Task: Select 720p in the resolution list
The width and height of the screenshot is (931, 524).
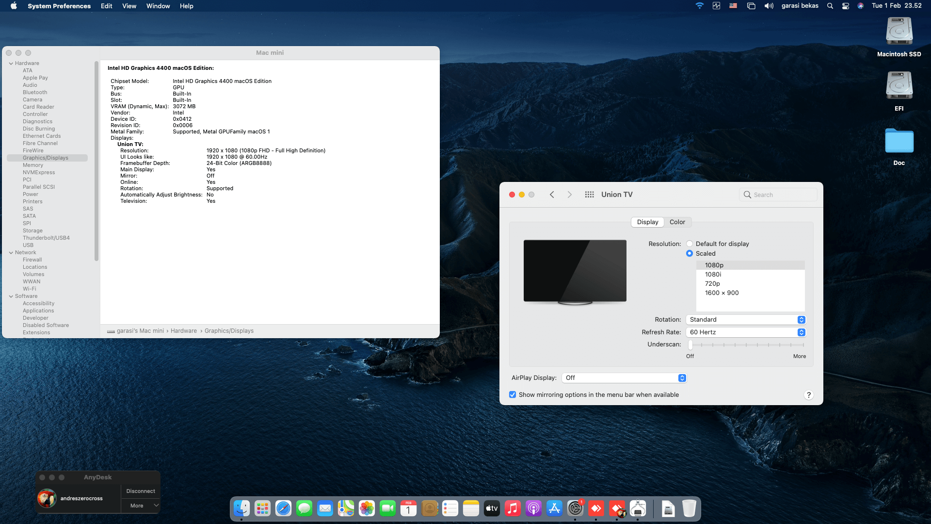Action: 713,283
